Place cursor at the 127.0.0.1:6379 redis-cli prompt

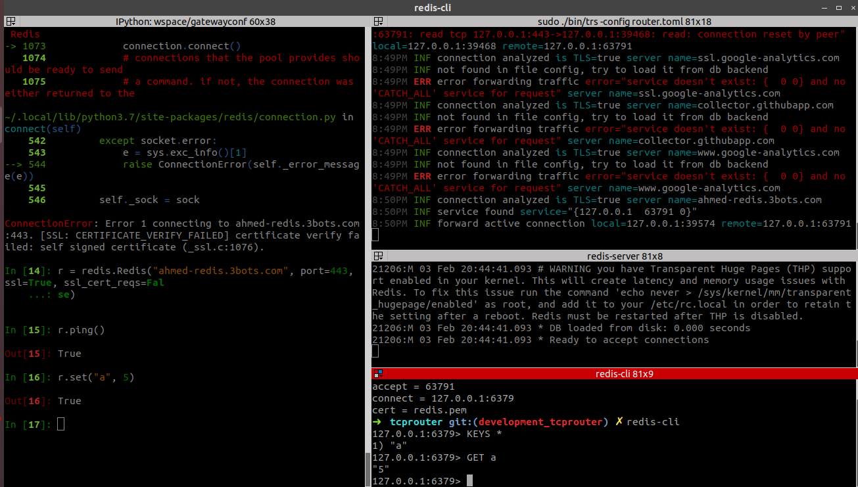point(469,480)
